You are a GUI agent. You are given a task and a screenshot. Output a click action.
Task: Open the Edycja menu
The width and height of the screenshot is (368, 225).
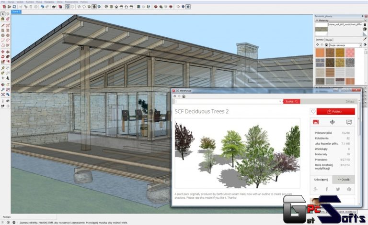(x=11, y=2)
